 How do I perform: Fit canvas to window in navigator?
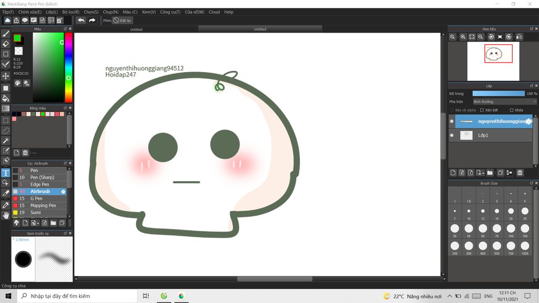click(x=472, y=37)
